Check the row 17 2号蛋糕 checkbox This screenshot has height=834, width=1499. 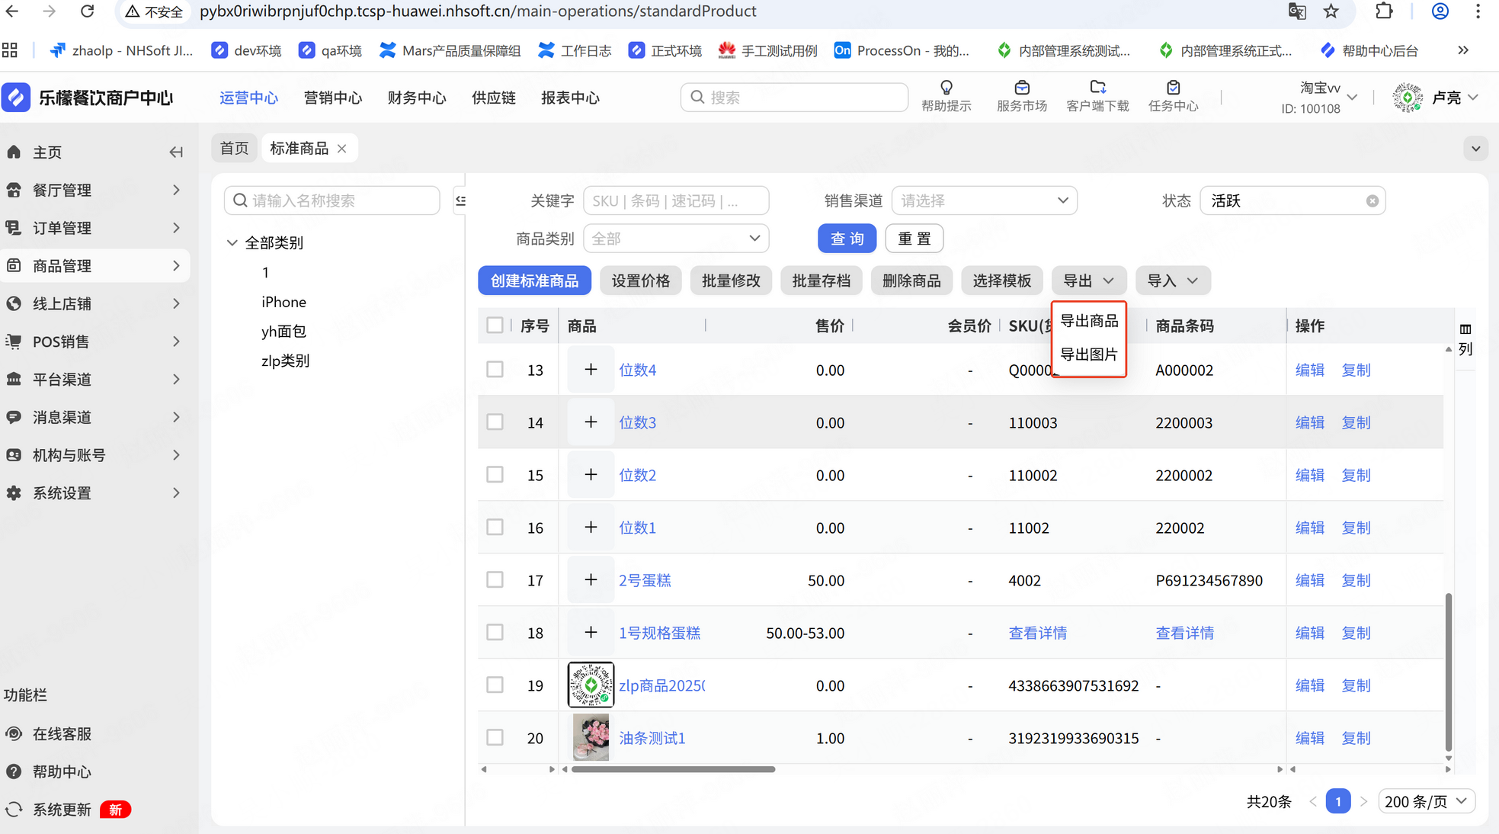(495, 580)
